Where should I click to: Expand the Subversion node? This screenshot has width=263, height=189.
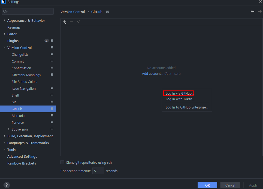click(x=9, y=129)
